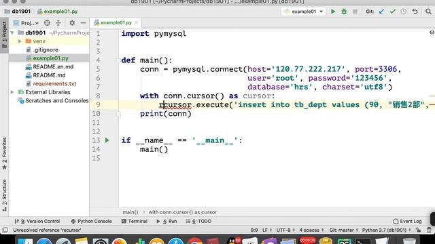Expand the venv folder
The image size is (435, 244).
[x=20, y=41]
